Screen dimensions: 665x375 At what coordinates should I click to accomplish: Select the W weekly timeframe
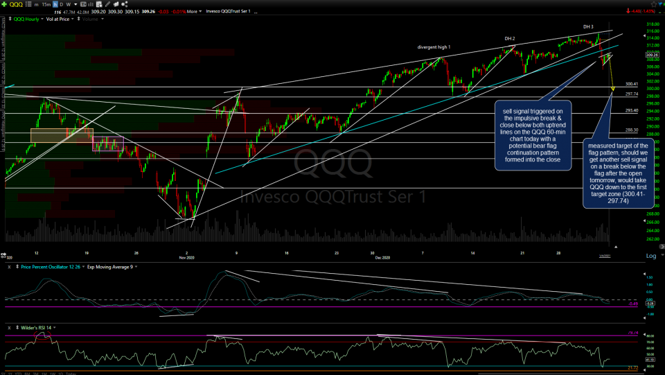[69, 4]
